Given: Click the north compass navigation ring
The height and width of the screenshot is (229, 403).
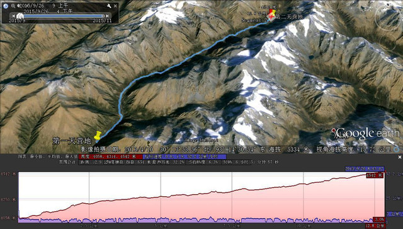Looking at the screenshot, I should pos(388,17).
